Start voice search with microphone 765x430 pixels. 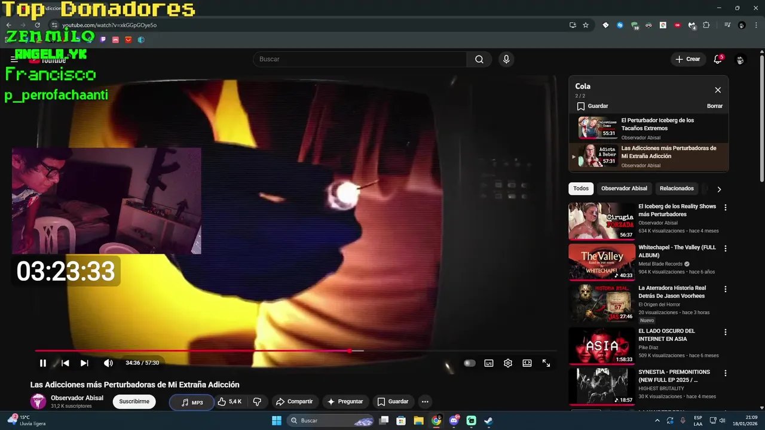pyautogui.click(x=506, y=59)
